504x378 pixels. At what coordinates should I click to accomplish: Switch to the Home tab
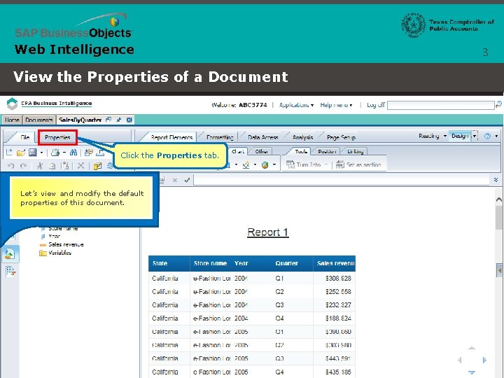click(x=12, y=120)
